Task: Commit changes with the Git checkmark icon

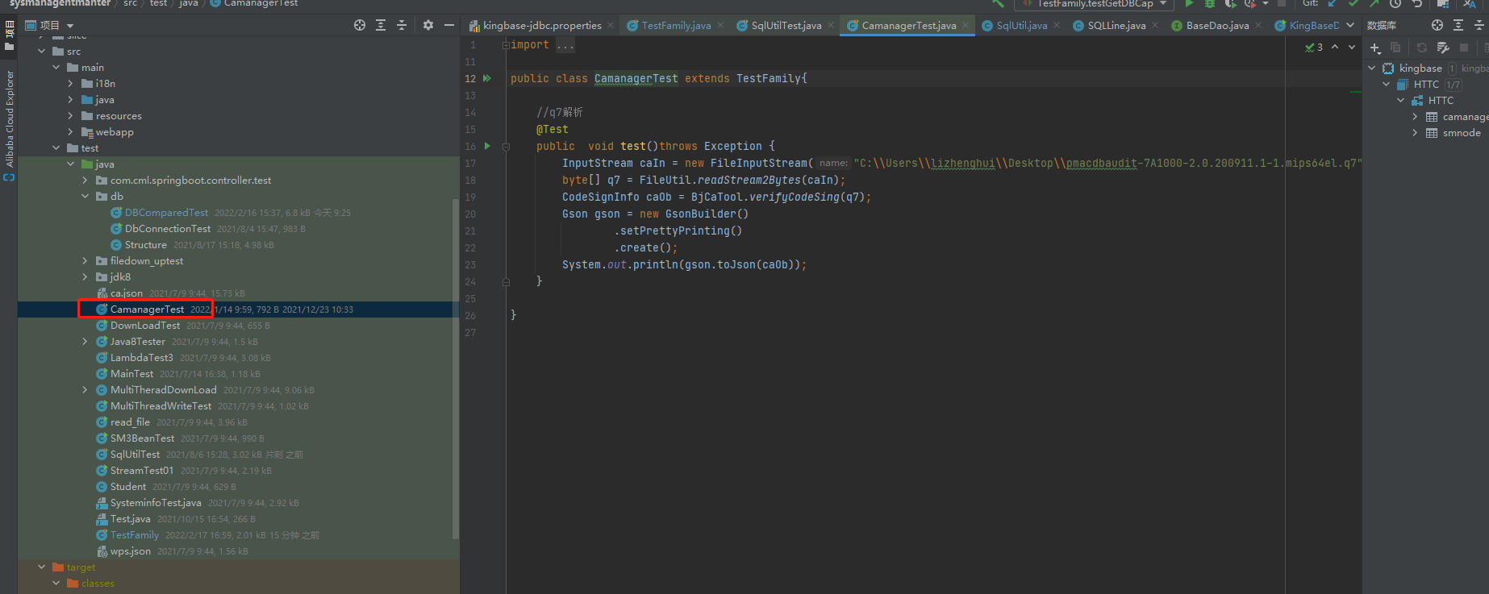Action: 1353,3
